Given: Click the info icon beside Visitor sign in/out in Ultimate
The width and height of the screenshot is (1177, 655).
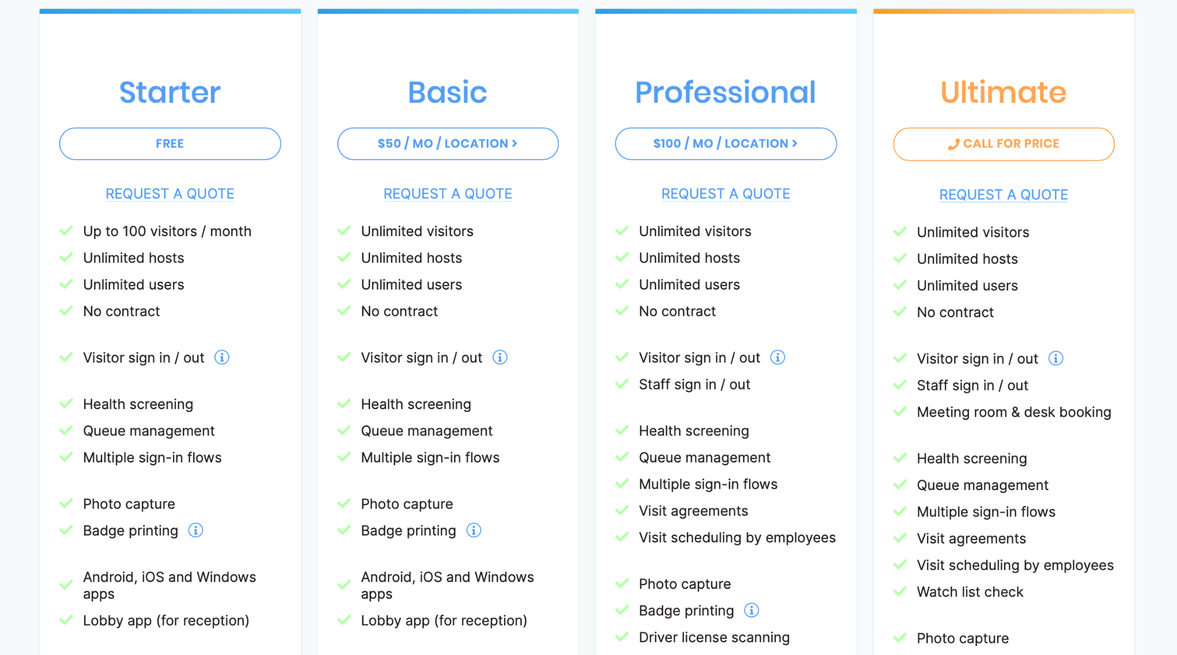Looking at the screenshot, I should click(1056, 358).
